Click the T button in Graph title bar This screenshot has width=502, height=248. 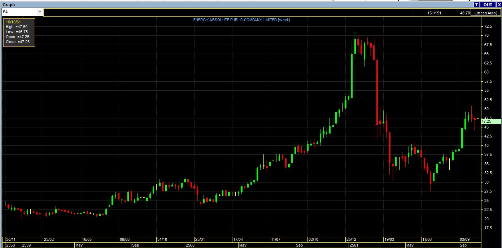[x=476, y=5]
